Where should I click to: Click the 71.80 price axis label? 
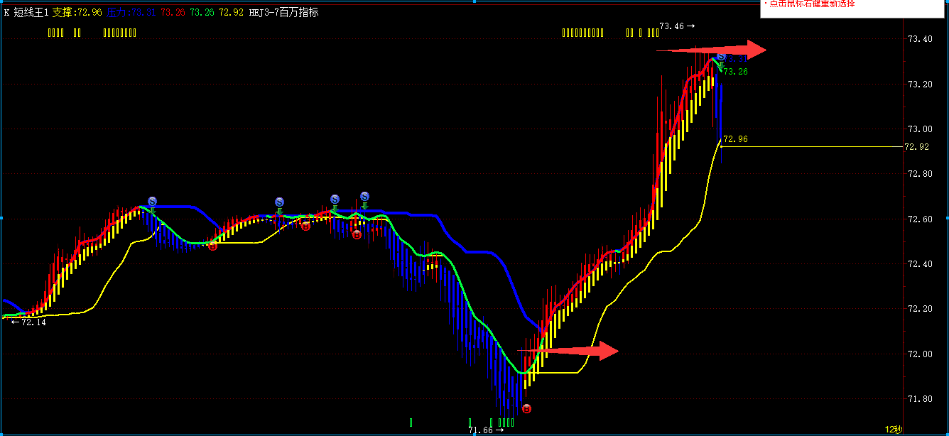tap(920, 399)
